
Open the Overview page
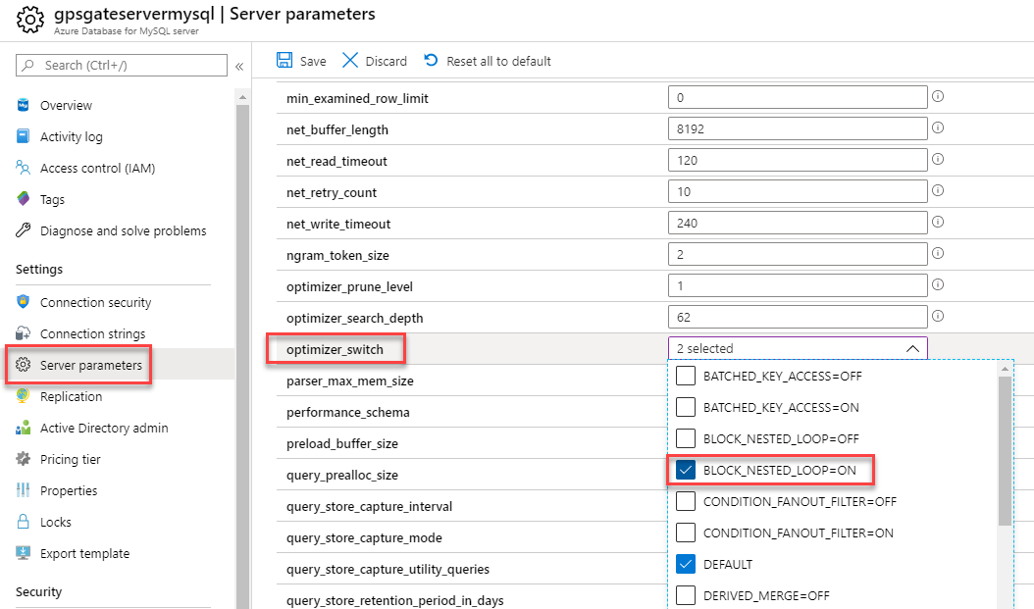[x=66, y=106]
